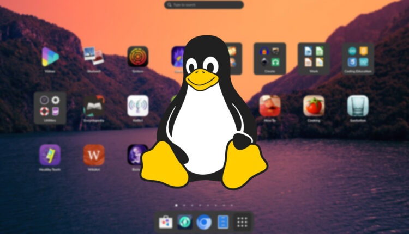Launch the Shotwell photo manager
409x234 pixels.
(94, 57)
